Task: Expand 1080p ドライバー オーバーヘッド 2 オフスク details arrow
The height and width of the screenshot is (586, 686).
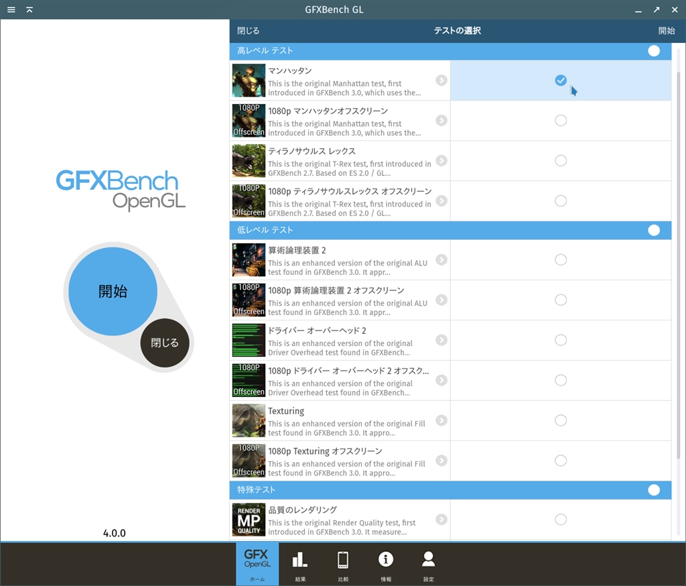Action: click(441, 380)
